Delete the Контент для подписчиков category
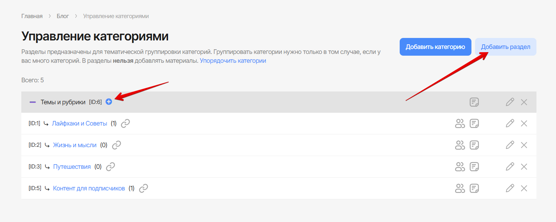556x222 pixels. coord(524,188)
